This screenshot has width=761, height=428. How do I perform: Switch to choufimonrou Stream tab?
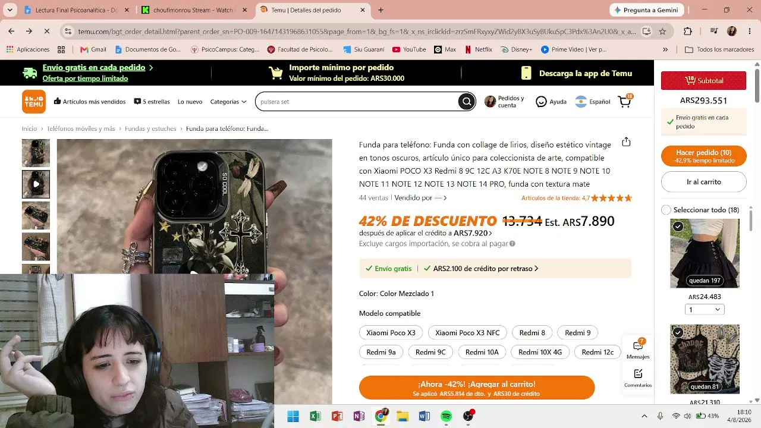tap(193, 10)
